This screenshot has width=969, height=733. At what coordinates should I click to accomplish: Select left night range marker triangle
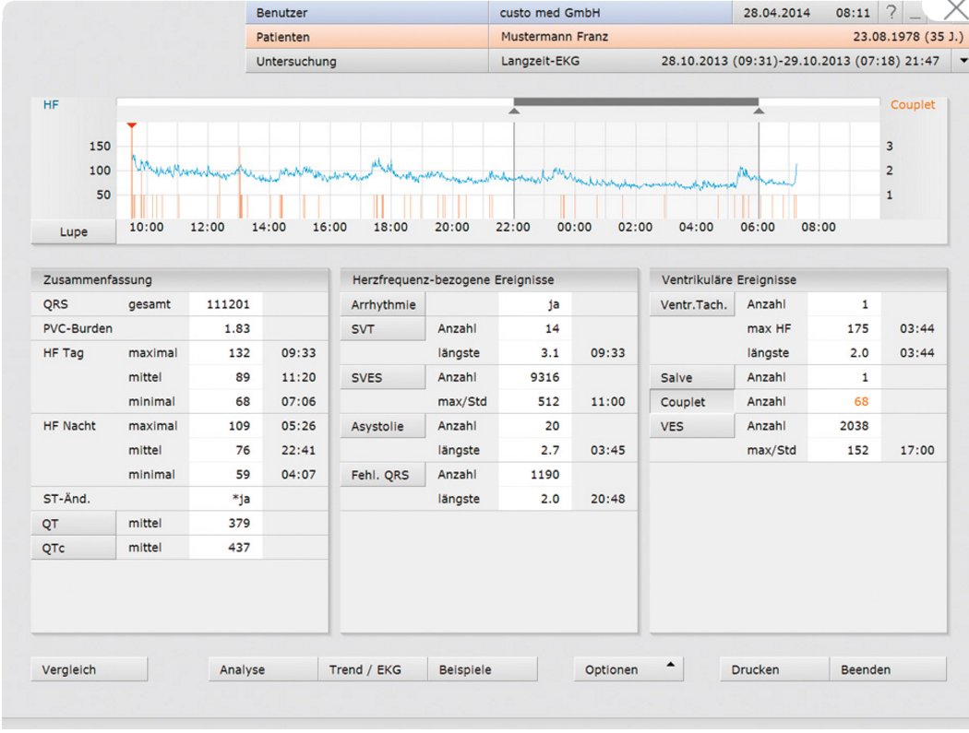tap(514, 112)
